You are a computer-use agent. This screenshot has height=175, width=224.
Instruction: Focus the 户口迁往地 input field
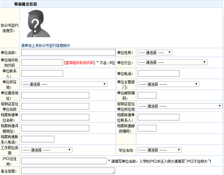pyautogui.click(x=64, y=161)
